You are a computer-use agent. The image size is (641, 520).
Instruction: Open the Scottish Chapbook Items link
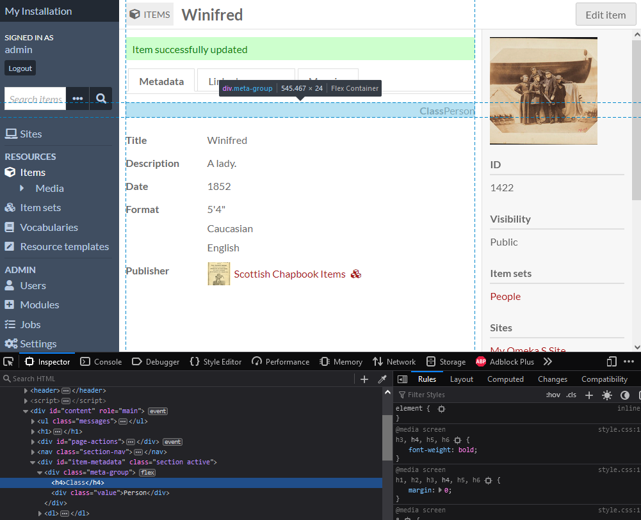coord(289,273)
